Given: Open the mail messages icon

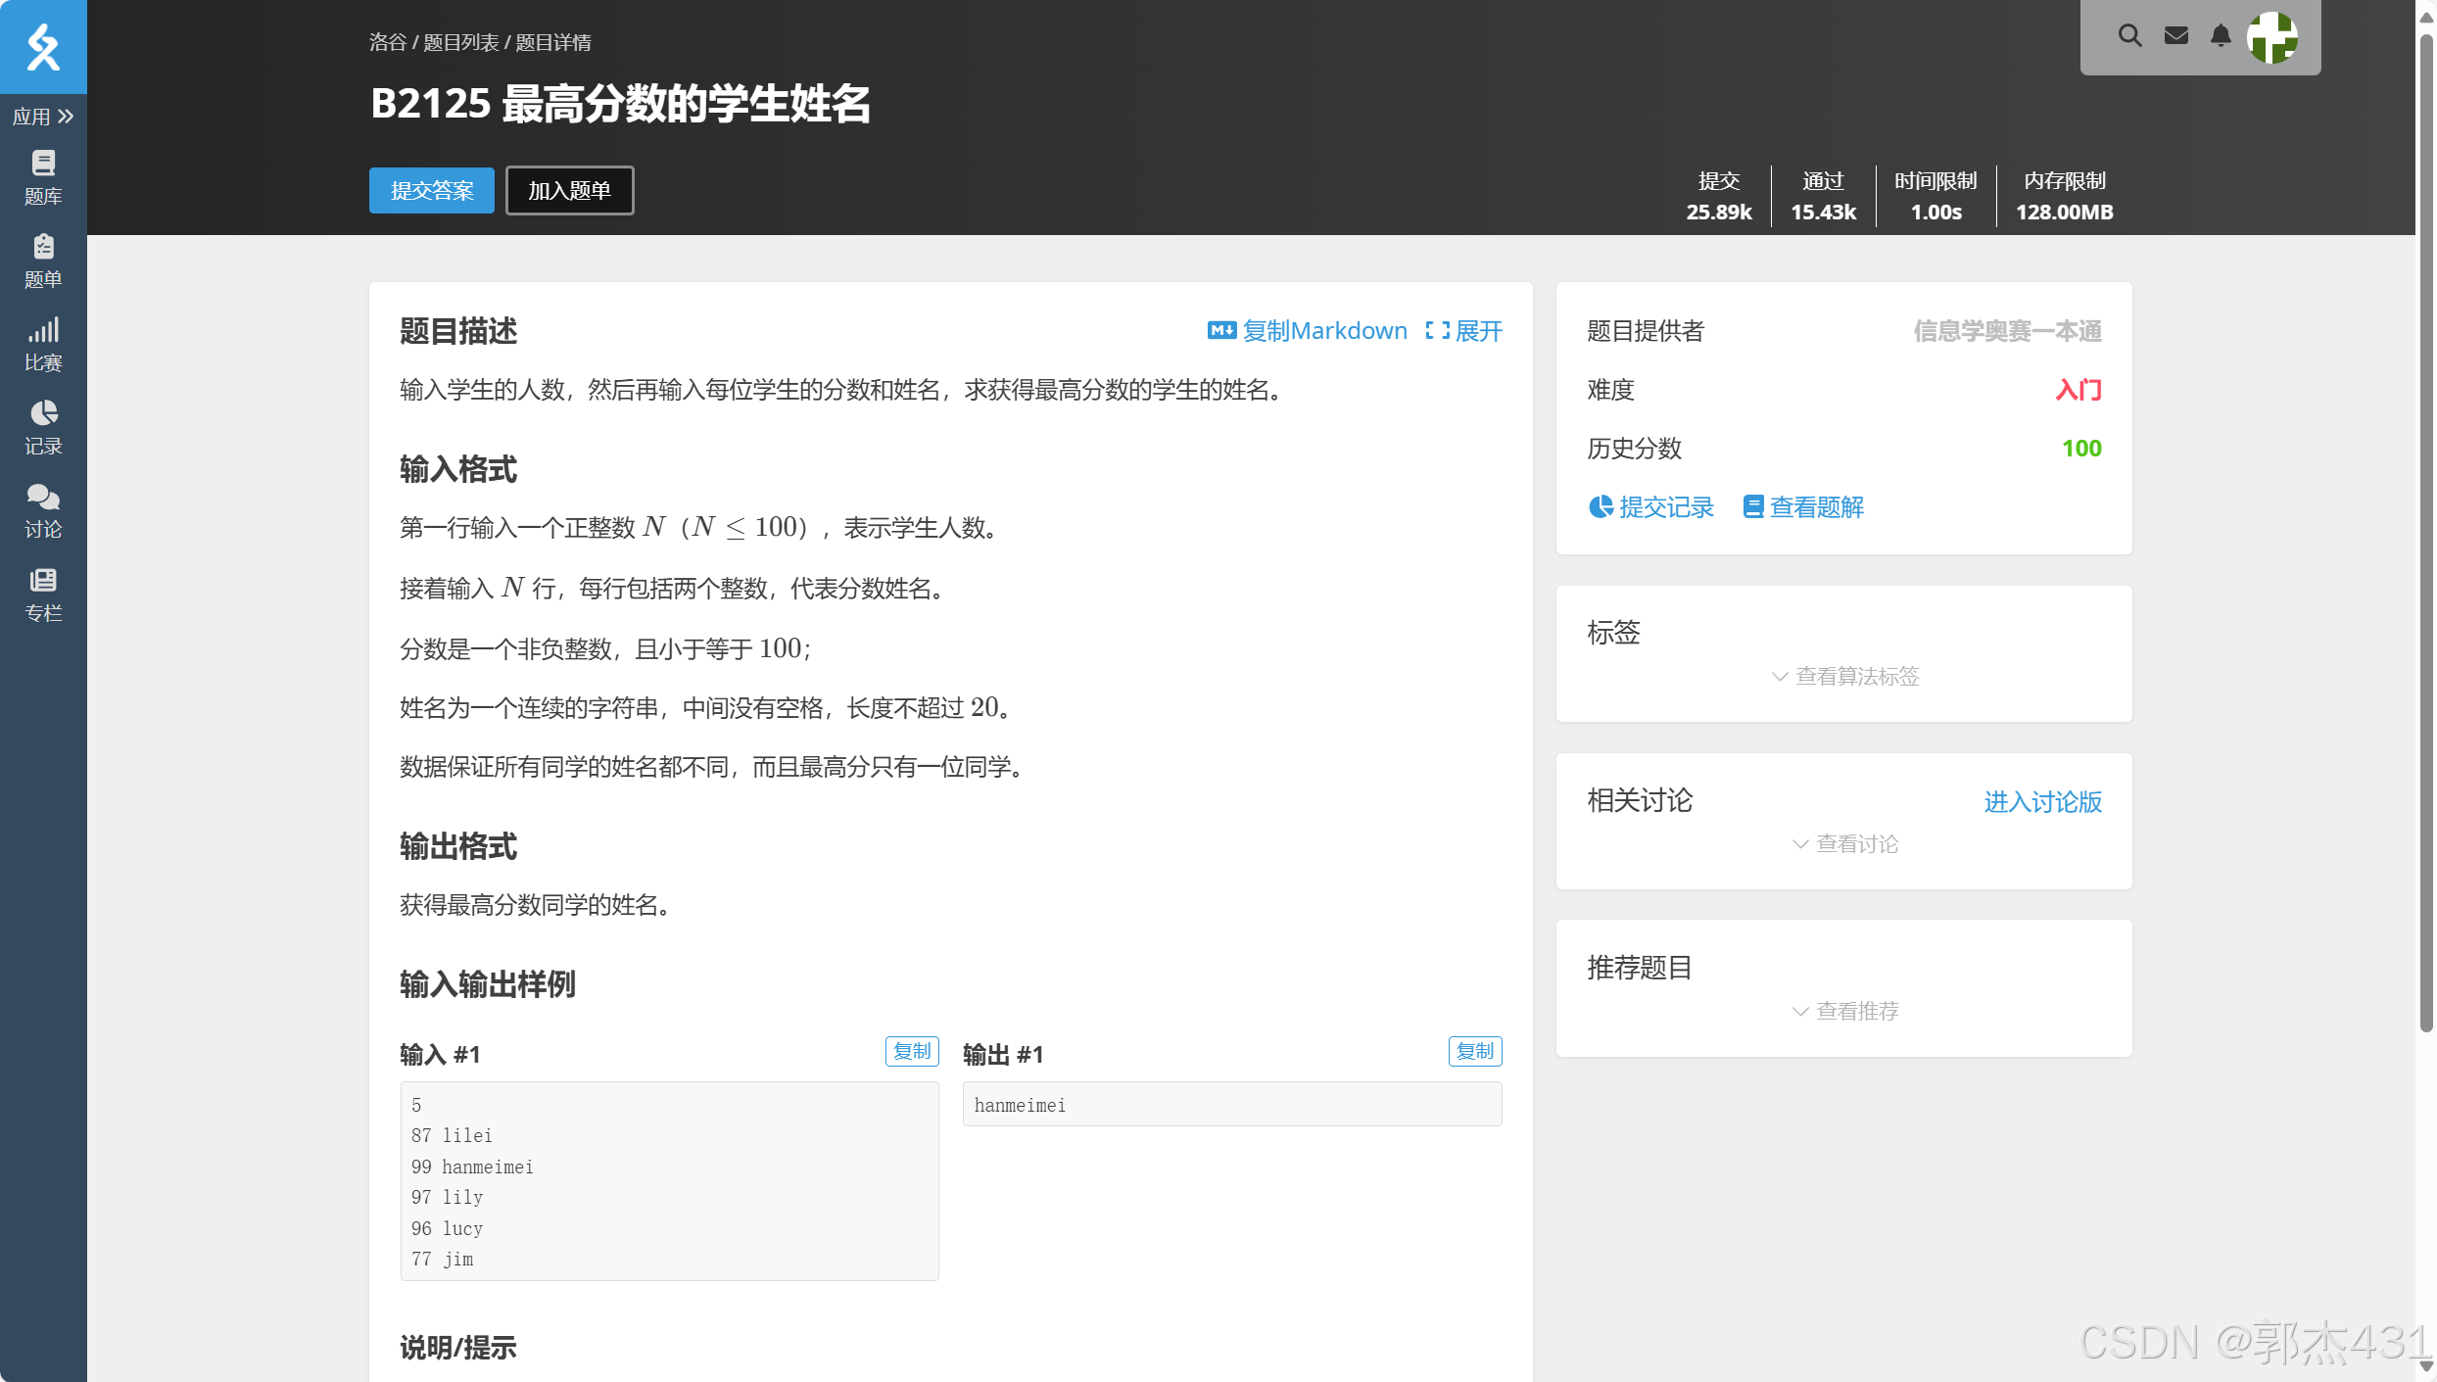Looking at the screenshot, I should pyautogui.click(x=2175, y=36).
